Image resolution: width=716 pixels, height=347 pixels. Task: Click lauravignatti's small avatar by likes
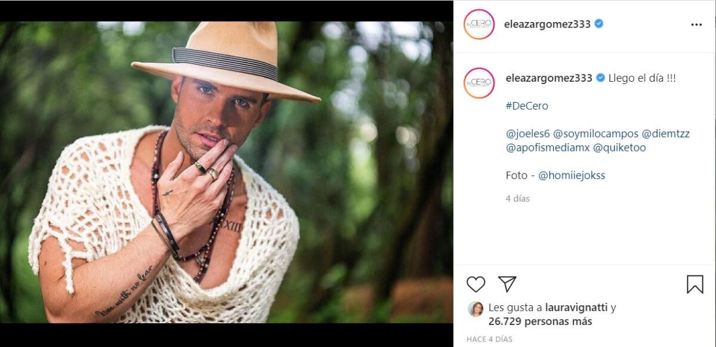click(476, 308)
